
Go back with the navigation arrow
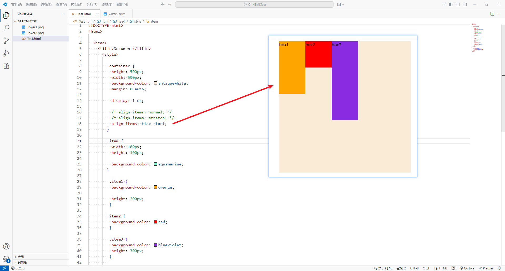pyautogui.click(x=163, y=4)
